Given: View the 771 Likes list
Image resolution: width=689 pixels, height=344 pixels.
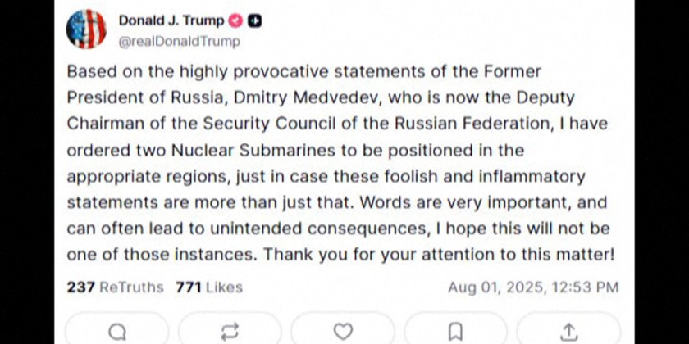Looking at the screenshot, I should [x=209, y=287].
